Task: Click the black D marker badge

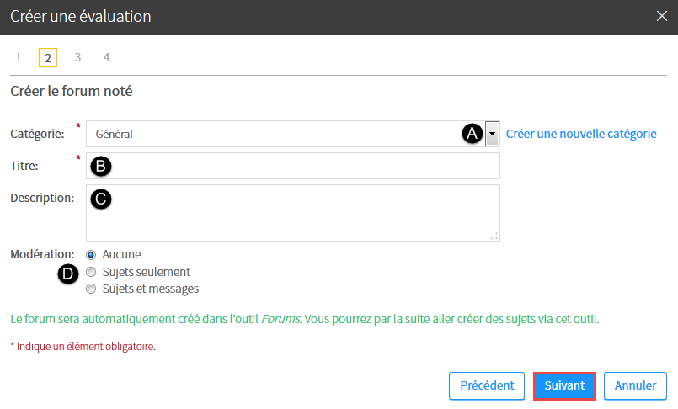Action: (x=68, y=274)
